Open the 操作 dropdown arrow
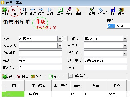 click(x=84, y=11)
